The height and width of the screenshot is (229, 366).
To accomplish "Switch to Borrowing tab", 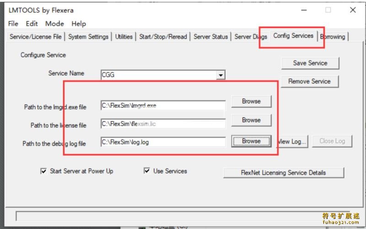I will 333,37.
